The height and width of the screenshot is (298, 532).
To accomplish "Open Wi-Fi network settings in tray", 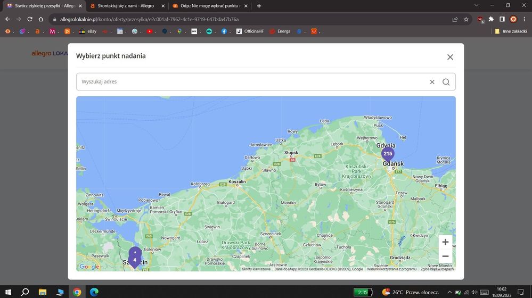I will click(x=466, y=292).
